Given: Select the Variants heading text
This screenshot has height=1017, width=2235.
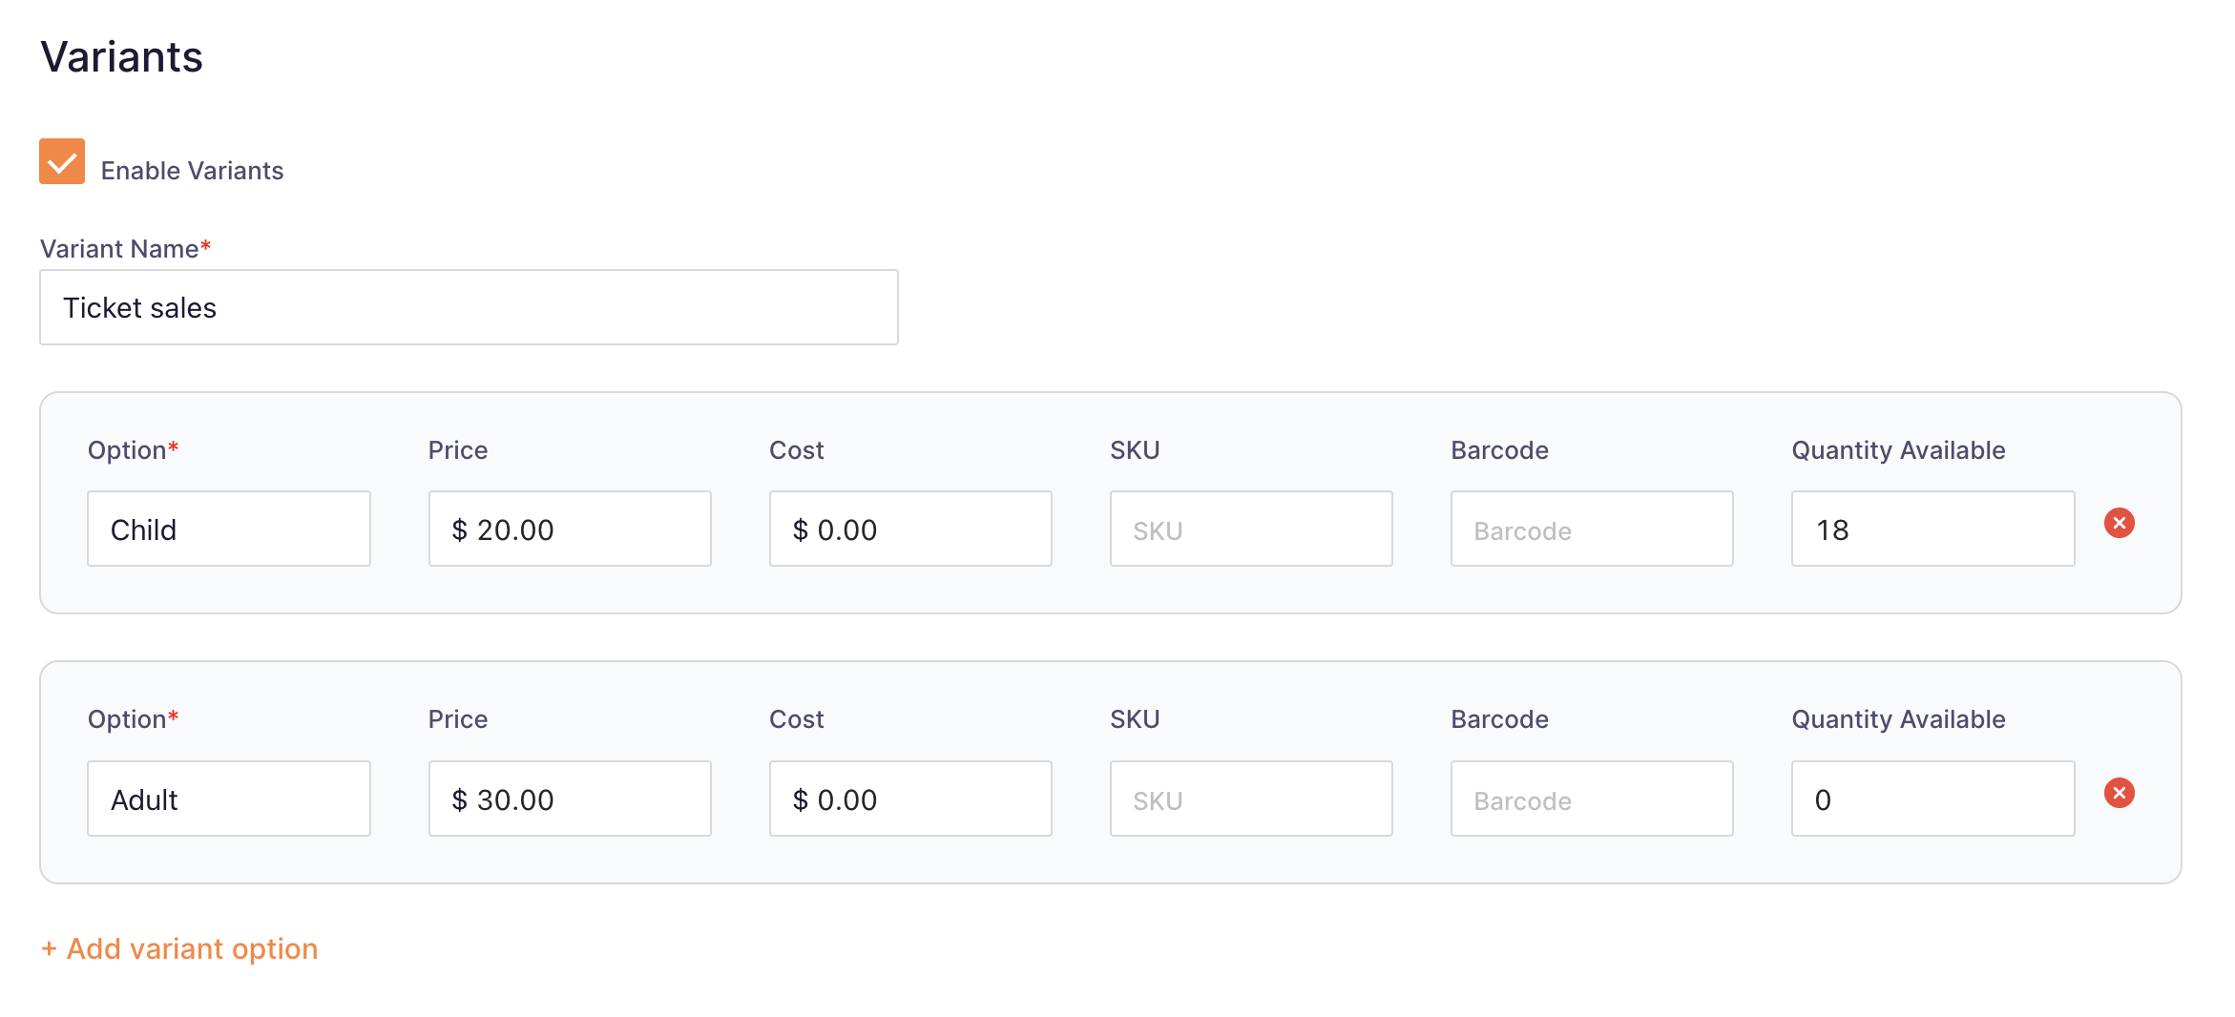Looking at the screenshot, I should pyautogui.click(x=121, y=57).
